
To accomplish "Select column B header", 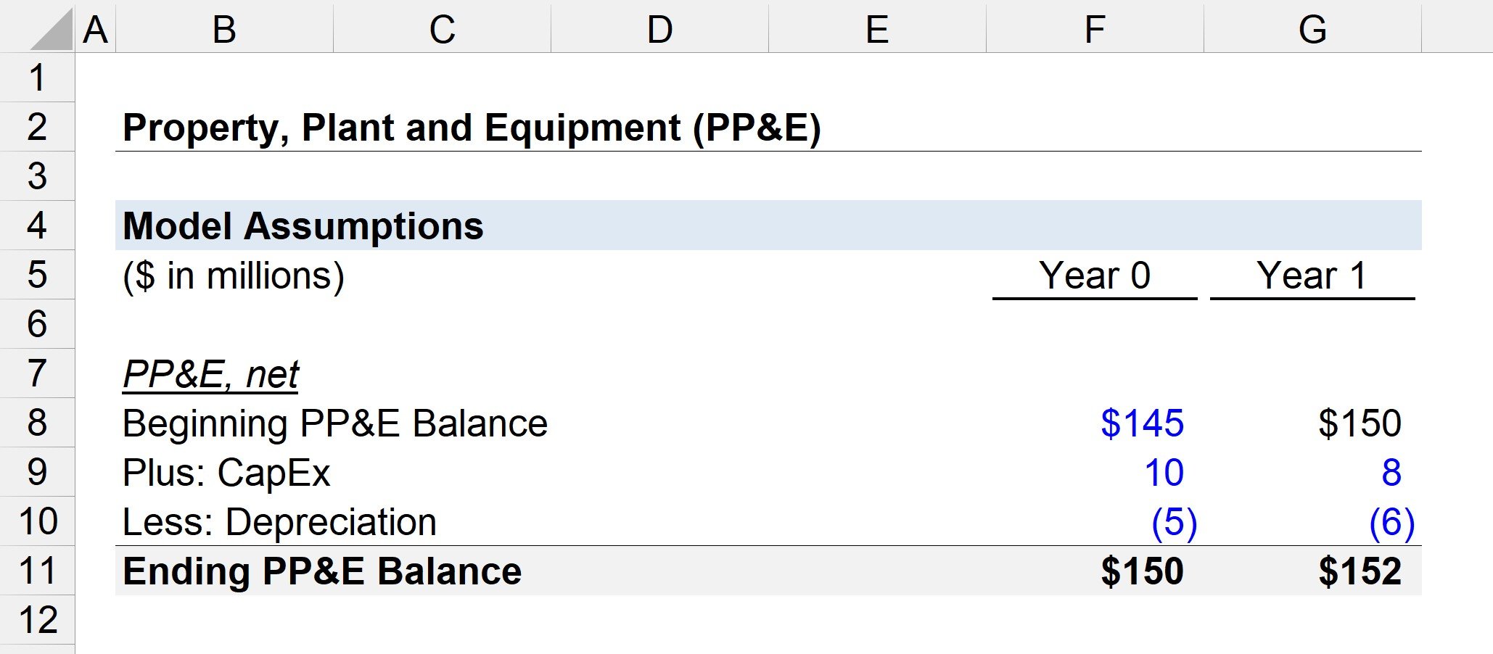I will (x=223, y=29).
